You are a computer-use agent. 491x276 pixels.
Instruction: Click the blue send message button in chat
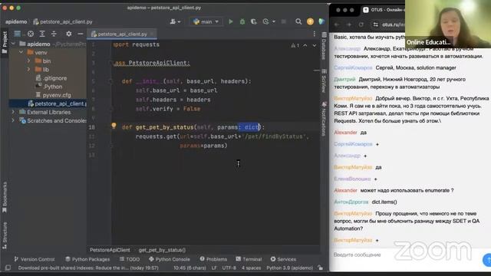pos(487,260)
